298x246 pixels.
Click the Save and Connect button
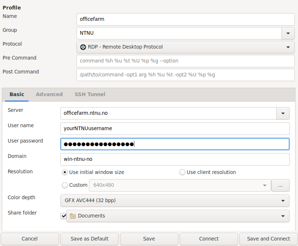tap(268, 239)
